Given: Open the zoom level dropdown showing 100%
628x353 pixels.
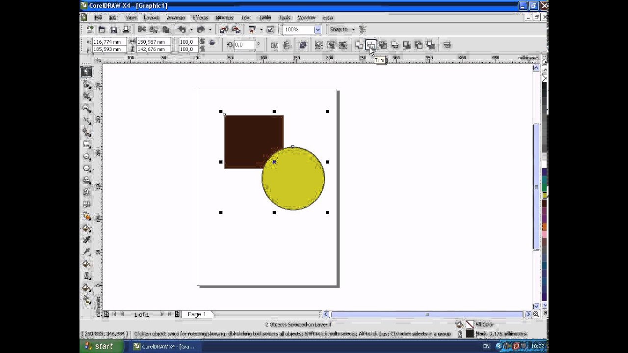Looking at the screenshot, I should [x=317, y=29].
